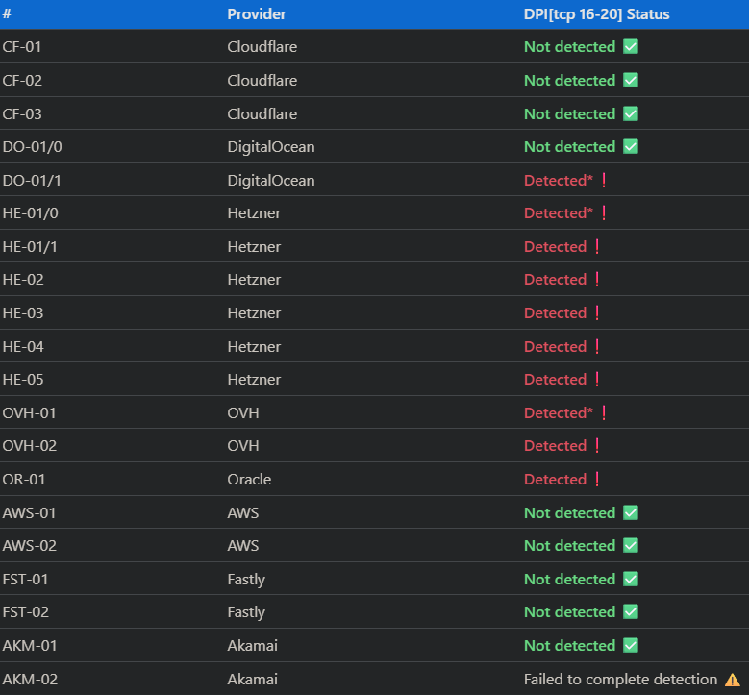Click the red exclamation icon in row HE-01/0
The height and width of the screenshot is (695, 749).
click(604, 213)
